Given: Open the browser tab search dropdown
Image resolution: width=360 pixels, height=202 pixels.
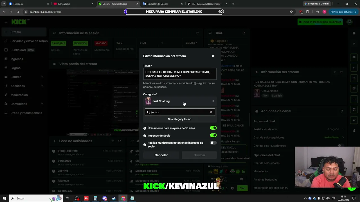Looking at the screenshot, I should click(x=4, y=4).
